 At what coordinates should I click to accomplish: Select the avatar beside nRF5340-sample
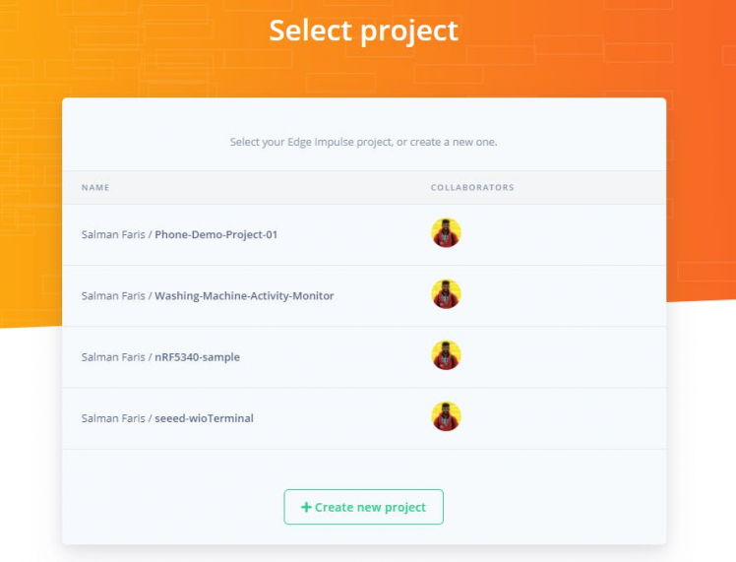[446, 355]
